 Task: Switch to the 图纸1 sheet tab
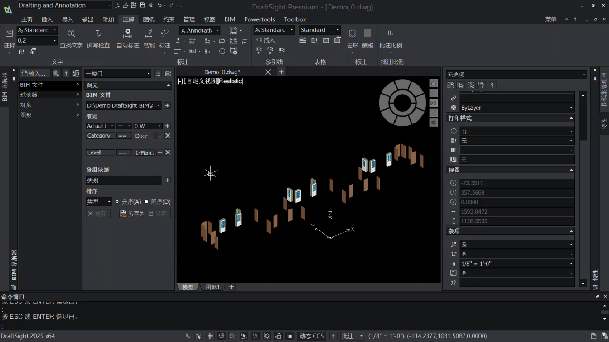pos(213,287)
